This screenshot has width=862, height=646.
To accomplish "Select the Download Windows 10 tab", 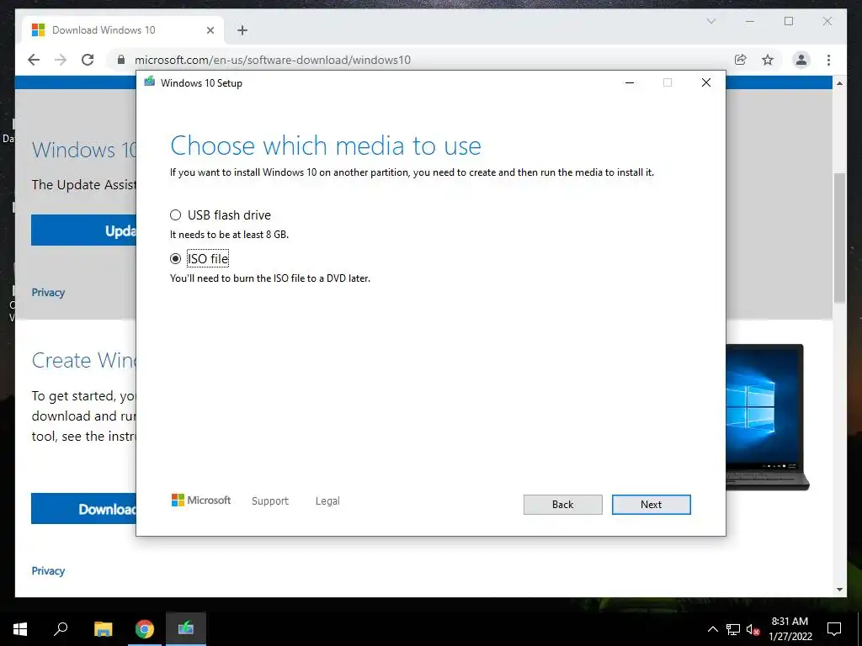I will [122, 30].
